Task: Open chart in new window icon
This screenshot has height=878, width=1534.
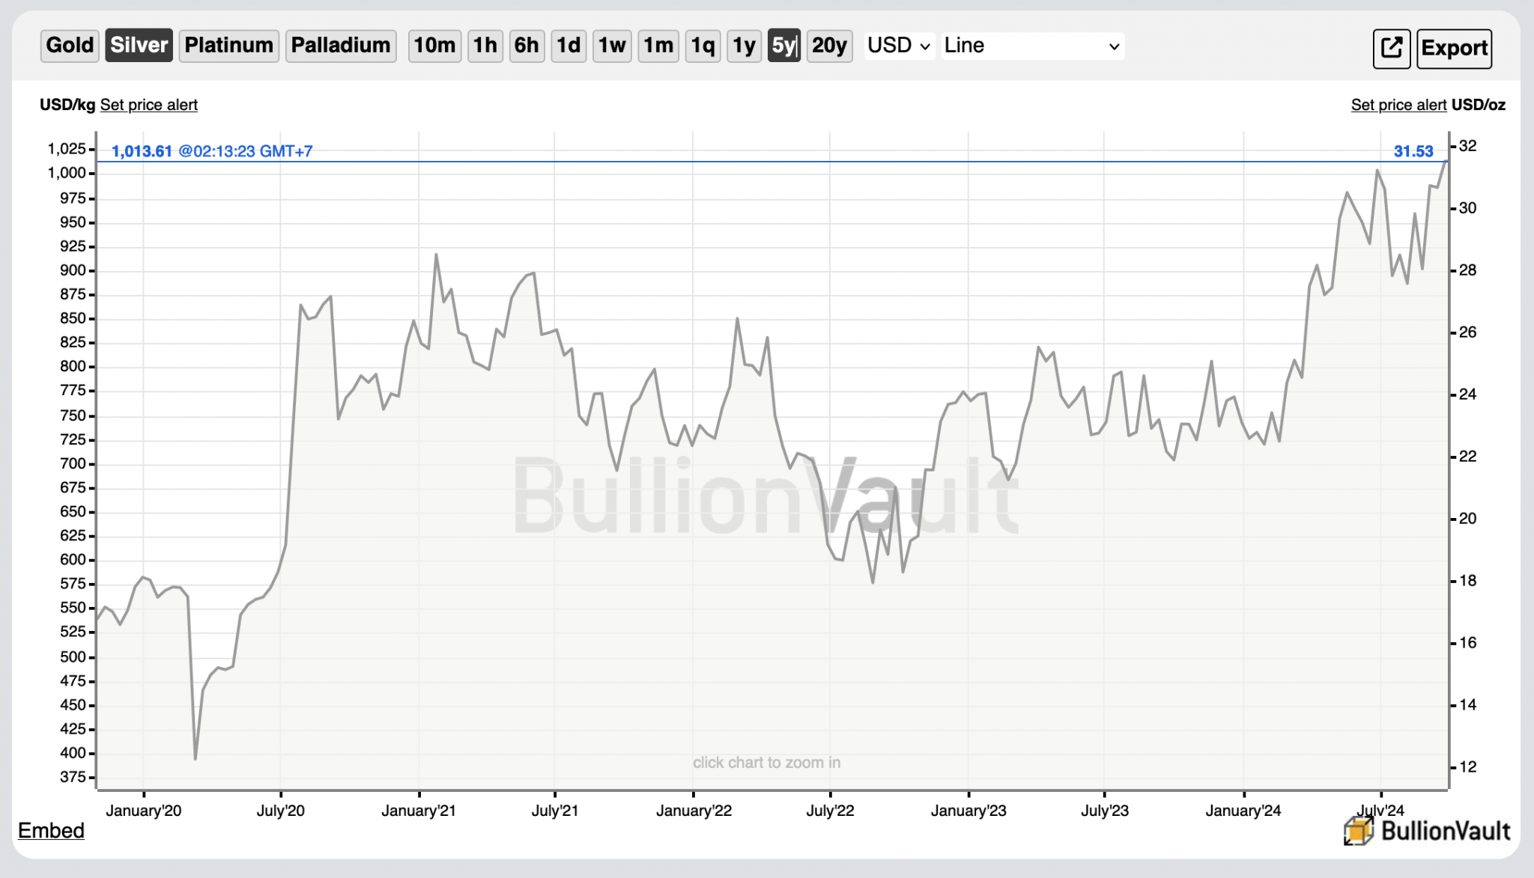Action: (1391, 49)
